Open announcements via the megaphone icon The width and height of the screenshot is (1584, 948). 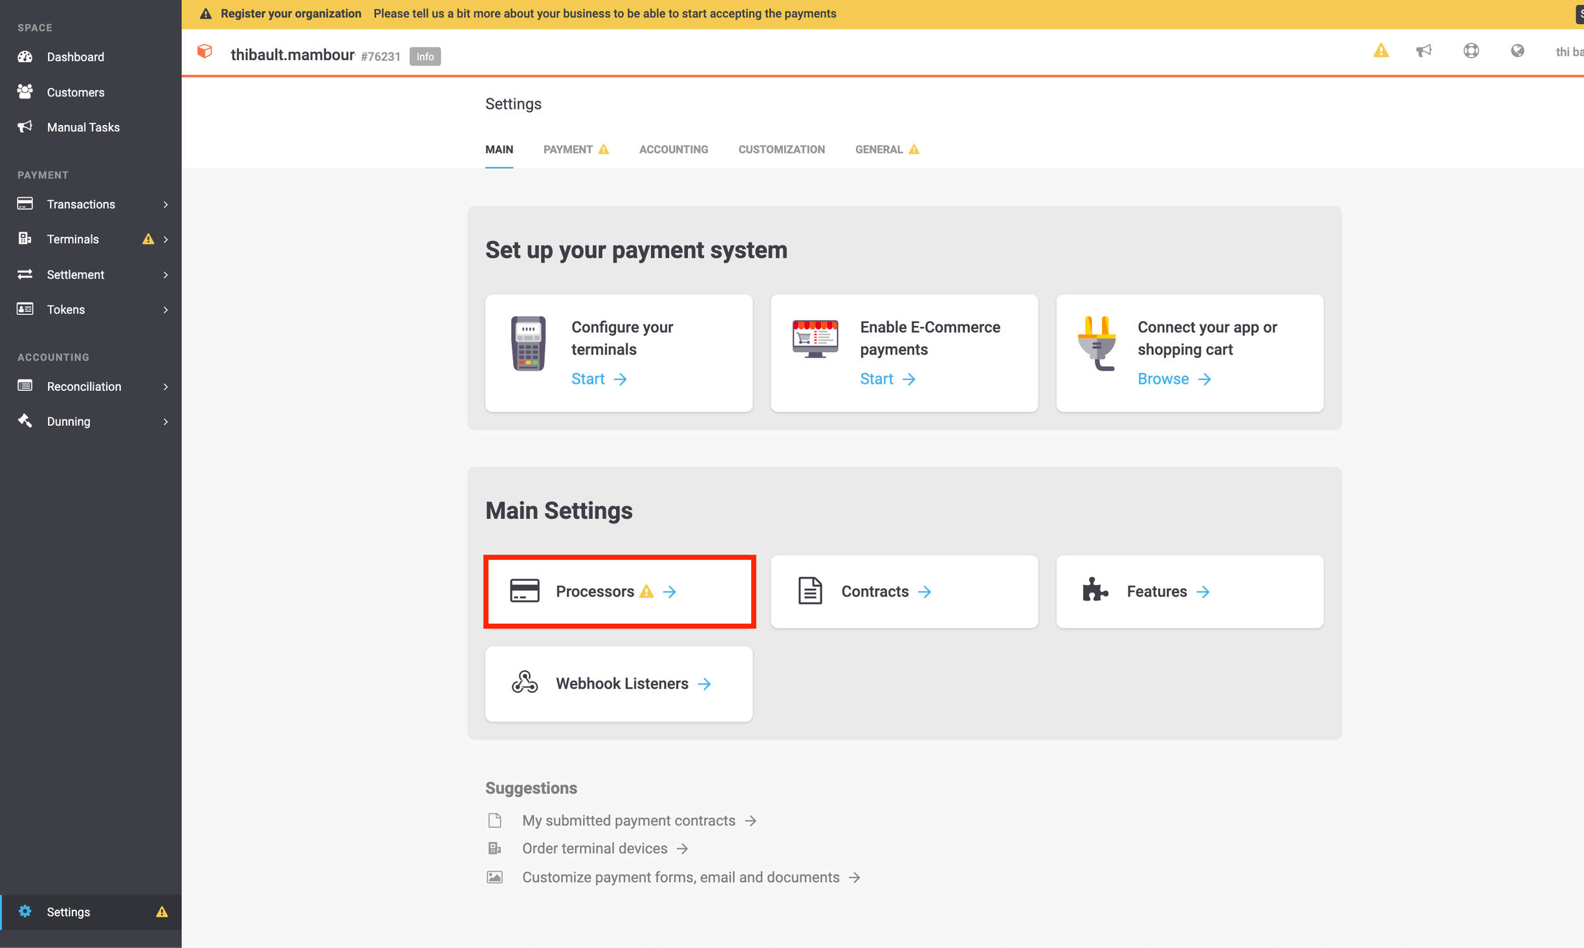[1424, 50]
